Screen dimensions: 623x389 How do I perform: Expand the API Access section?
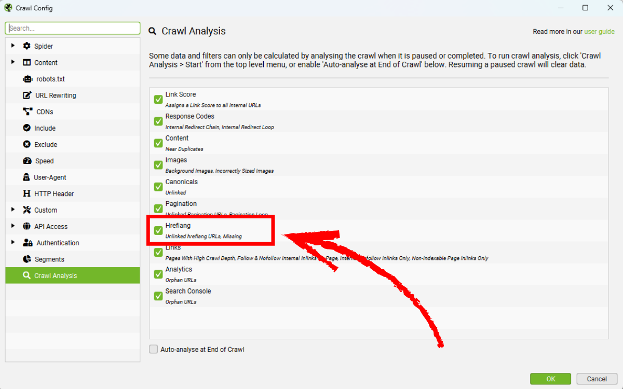point(13,226)
